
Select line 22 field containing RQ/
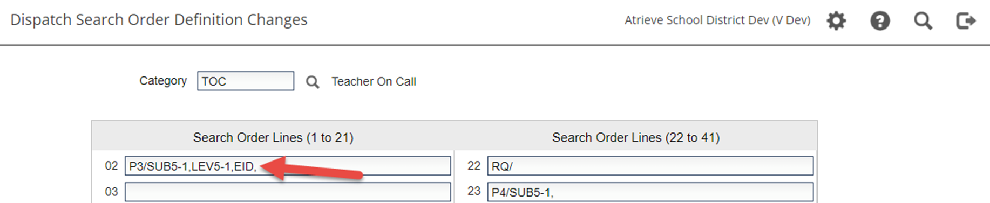pos(650,166)
